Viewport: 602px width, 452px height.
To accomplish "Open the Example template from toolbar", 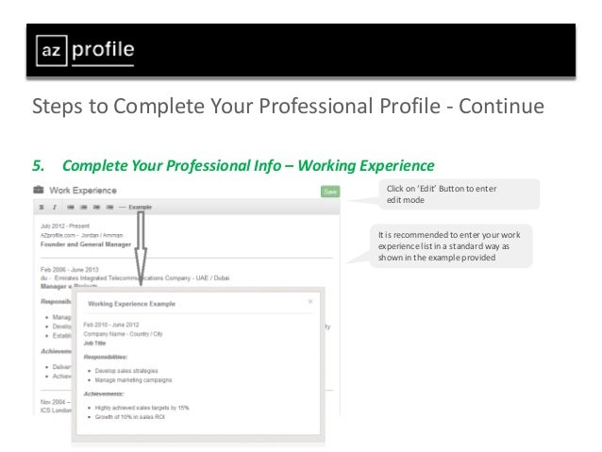I will pos(141,208).
